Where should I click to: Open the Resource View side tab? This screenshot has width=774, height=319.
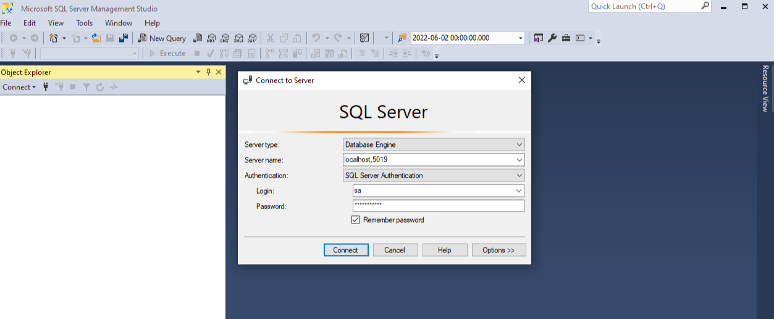tap(765, 88)
